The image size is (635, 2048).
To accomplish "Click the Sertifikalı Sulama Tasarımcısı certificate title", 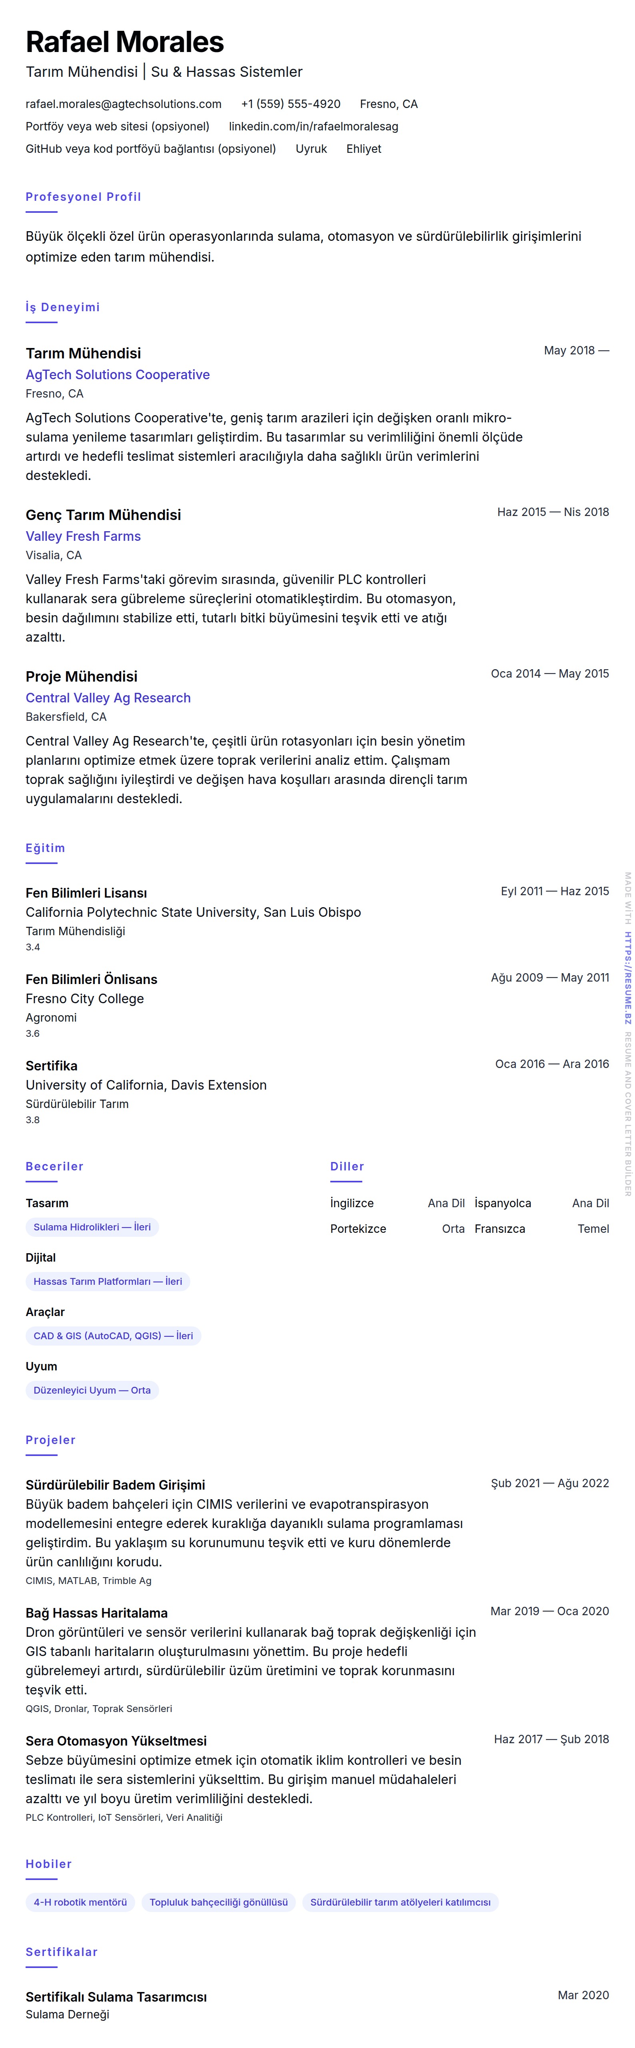I will [x=116, y=1996].
